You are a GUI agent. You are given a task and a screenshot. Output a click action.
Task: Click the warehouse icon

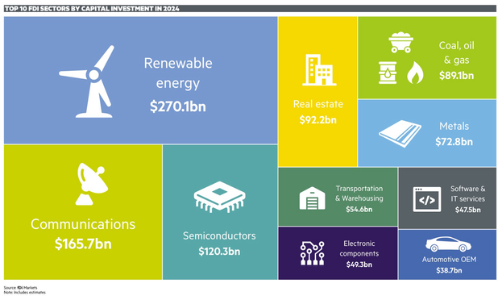(312, 198)
